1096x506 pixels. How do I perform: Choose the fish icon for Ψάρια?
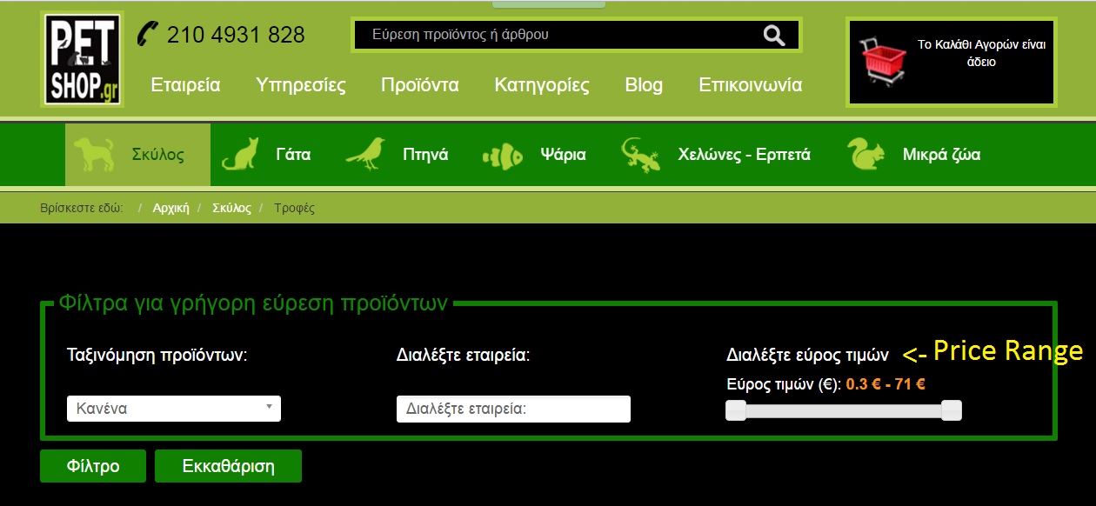(x=502, y=156)
